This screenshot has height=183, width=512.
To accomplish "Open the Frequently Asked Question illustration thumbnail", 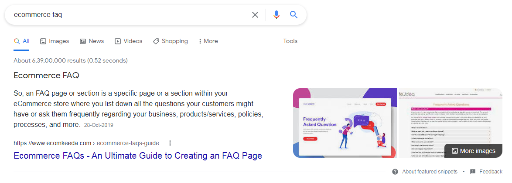I will pyautogui.click(x=345, y=123).
